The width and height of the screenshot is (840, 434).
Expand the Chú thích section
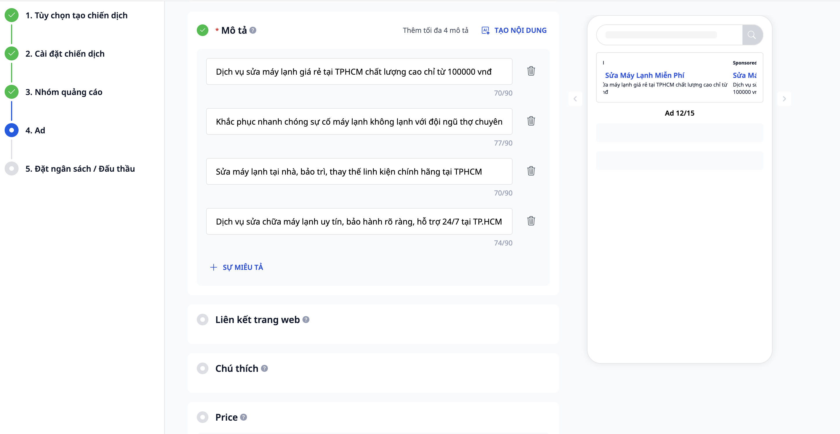pos(237,368)
